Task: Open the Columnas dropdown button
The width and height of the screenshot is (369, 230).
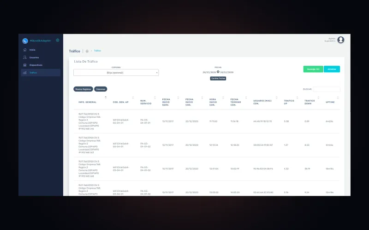Action: pos(101,89)
